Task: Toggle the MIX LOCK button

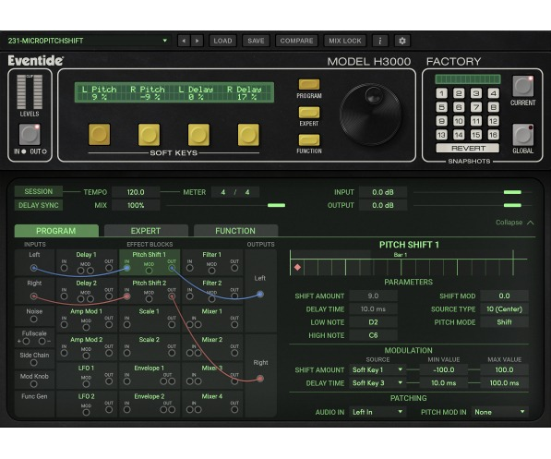Action: pyautogui.click(x=345, y=41)
